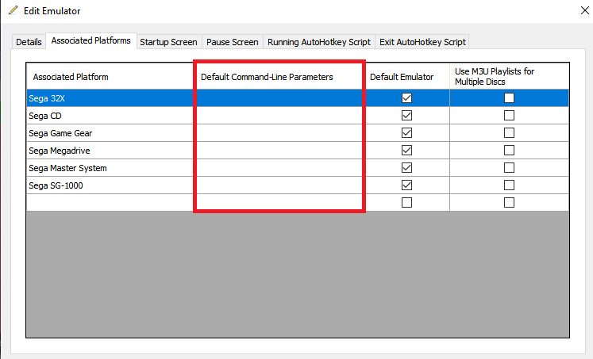Close the Edit Emulator window
This screenshot has height=359, width=593.
point(585,10)
